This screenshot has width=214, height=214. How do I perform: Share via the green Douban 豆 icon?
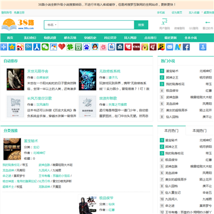coord(78,47)
